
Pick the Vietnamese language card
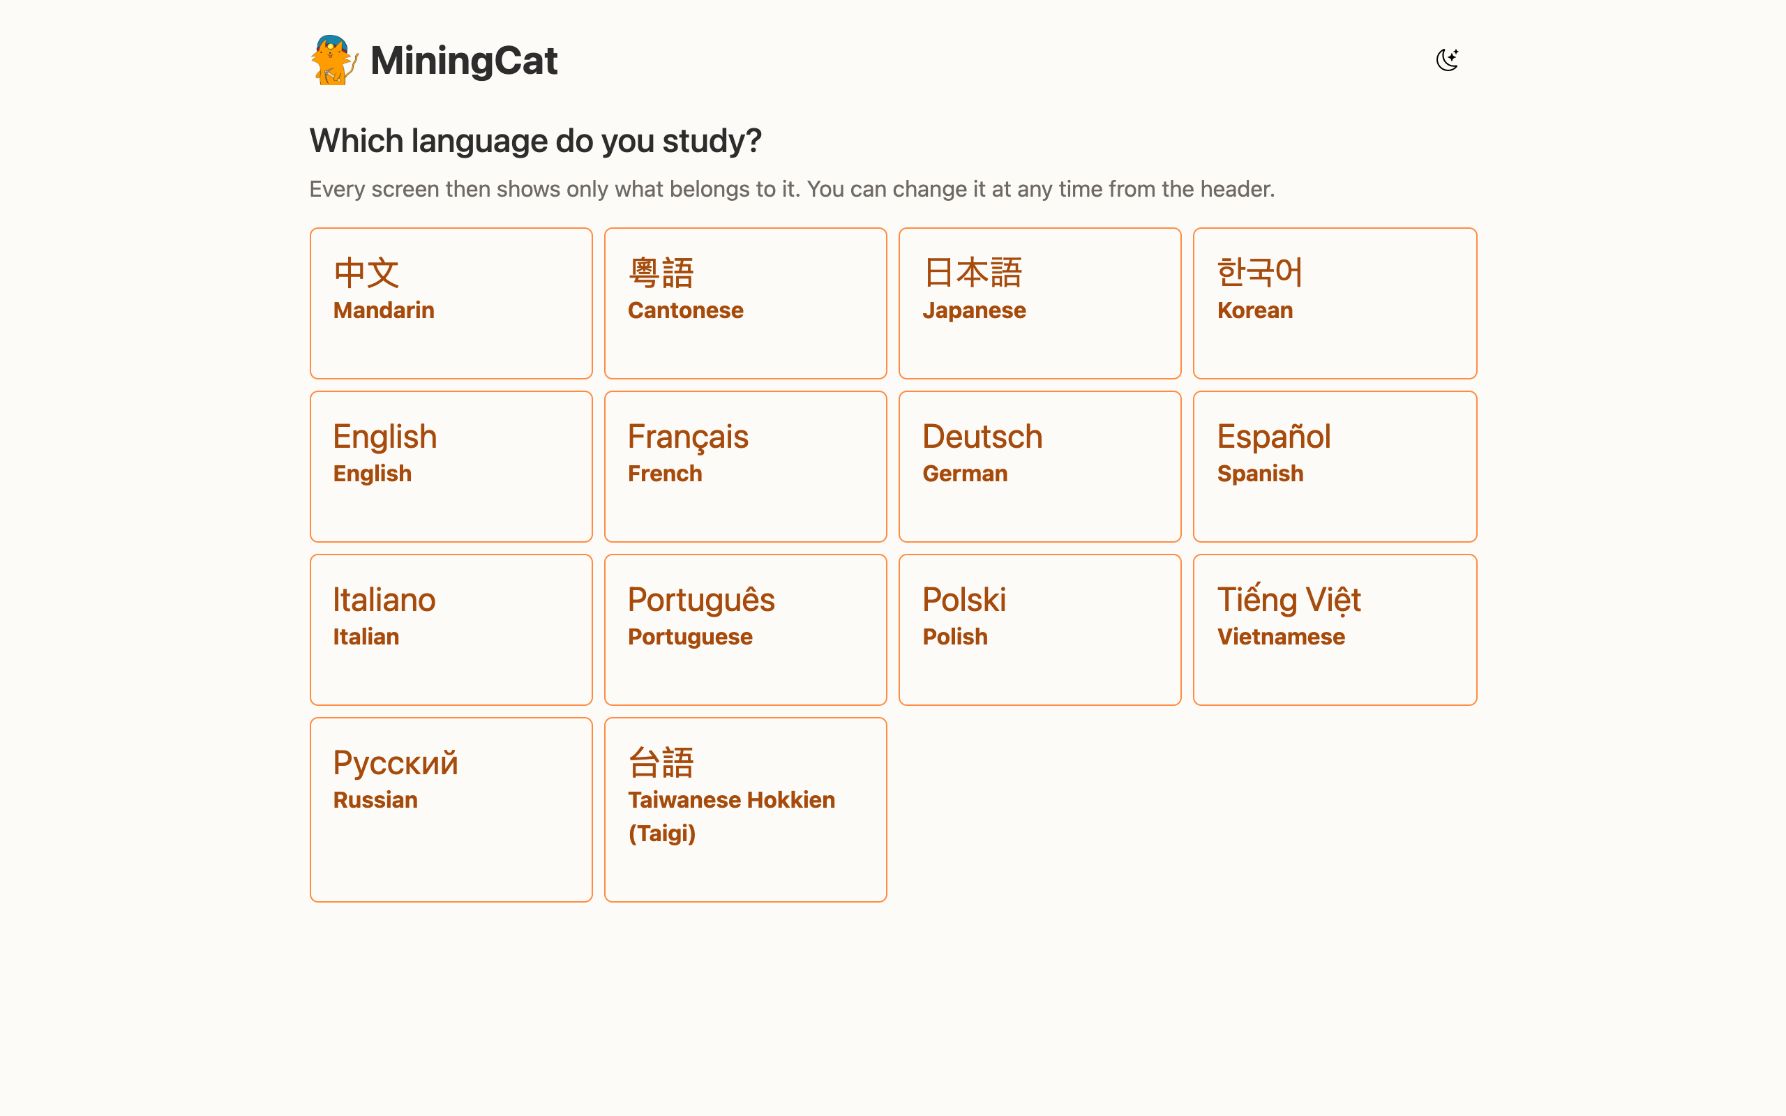[x=1335, y=630]
